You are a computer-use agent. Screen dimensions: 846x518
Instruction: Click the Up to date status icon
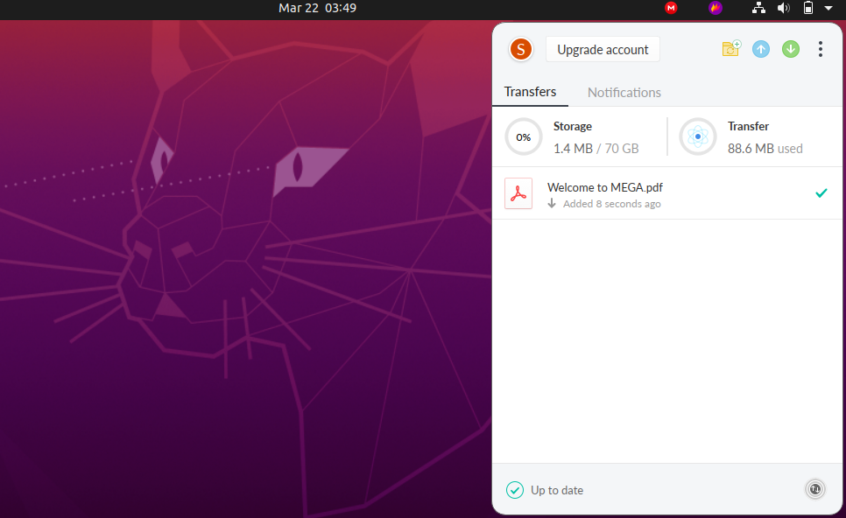click(515, 490)
